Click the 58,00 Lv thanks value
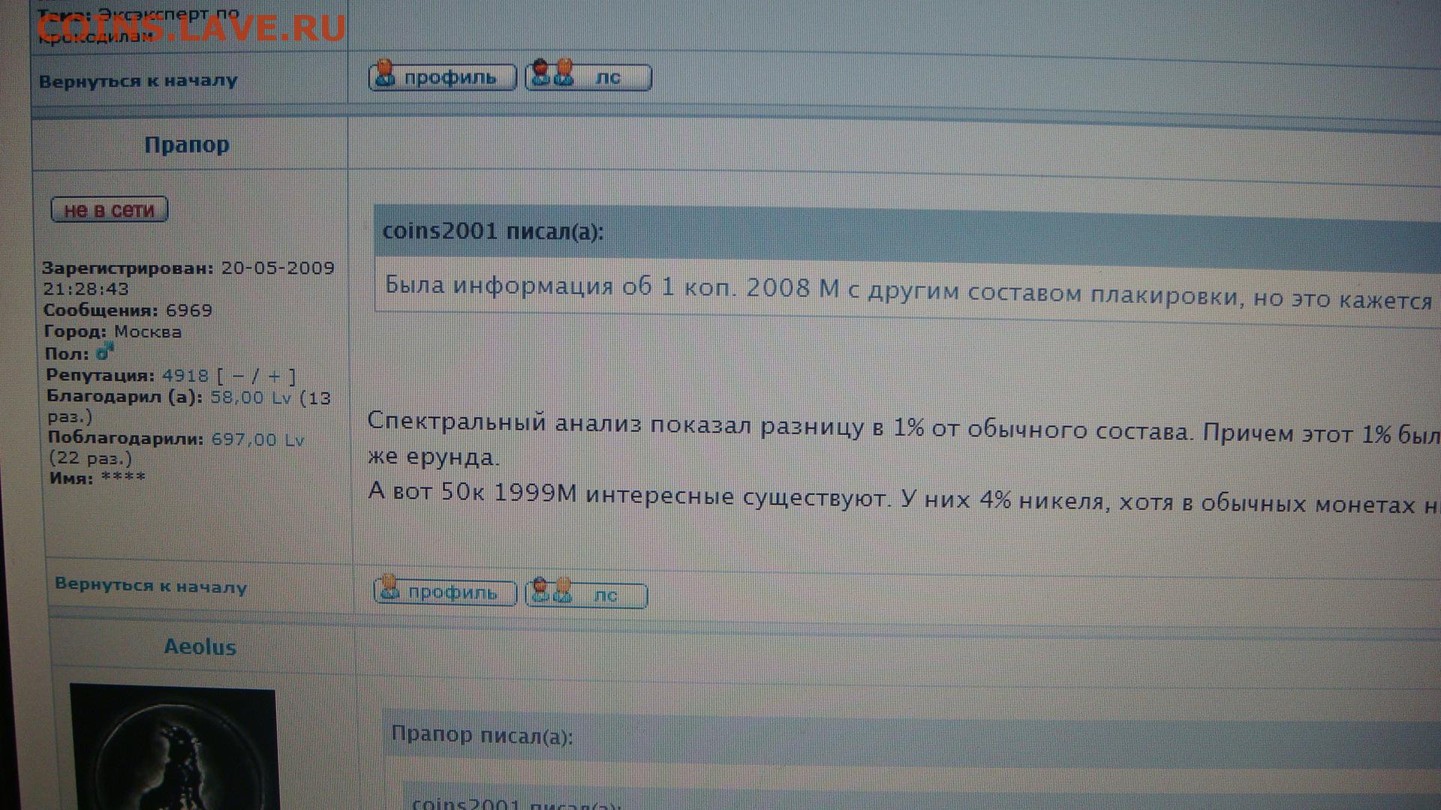This screenshot has width=1441, height=810. (x=250, y=397)
